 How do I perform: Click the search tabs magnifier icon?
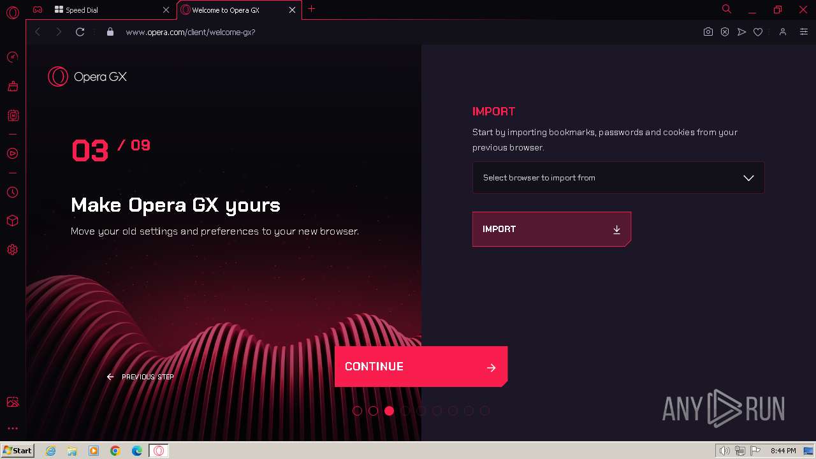[726, 9]
